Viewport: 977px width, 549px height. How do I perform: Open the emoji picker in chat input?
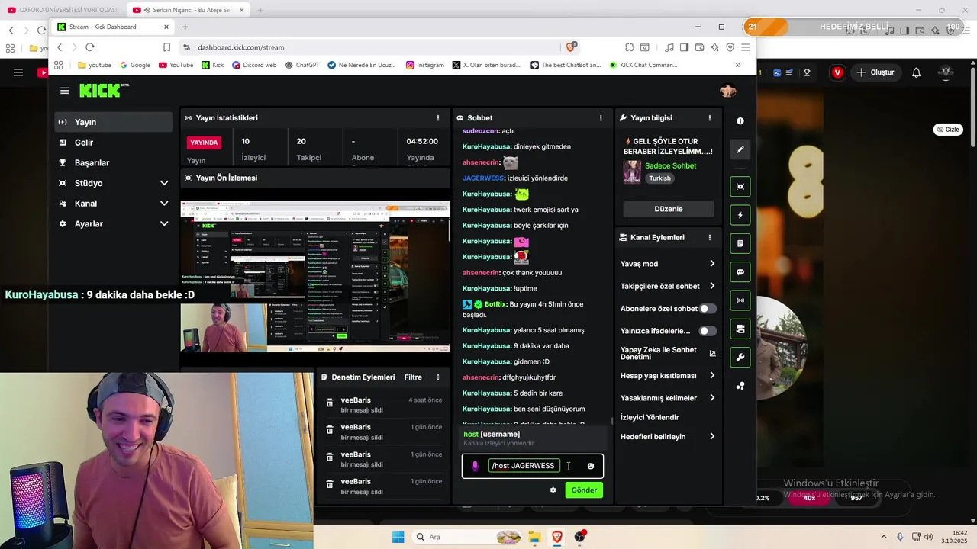point(590,466)
